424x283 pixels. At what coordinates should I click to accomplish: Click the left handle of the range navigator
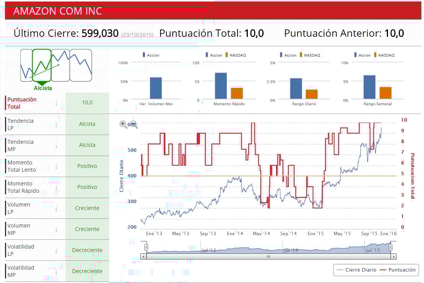pyautogui.click(x=146, y=247)
